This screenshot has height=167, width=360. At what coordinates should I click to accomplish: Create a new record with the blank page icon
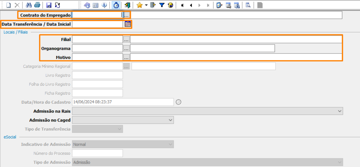click(x=8, y=5)
